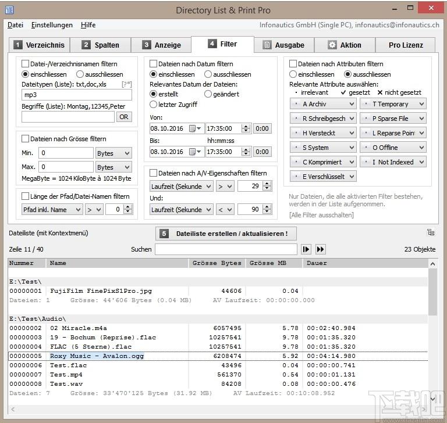Enable Datei-/Verzeichnisnamen filtern checkbox
Screen dimensions: 447x423
coord(26,64)
